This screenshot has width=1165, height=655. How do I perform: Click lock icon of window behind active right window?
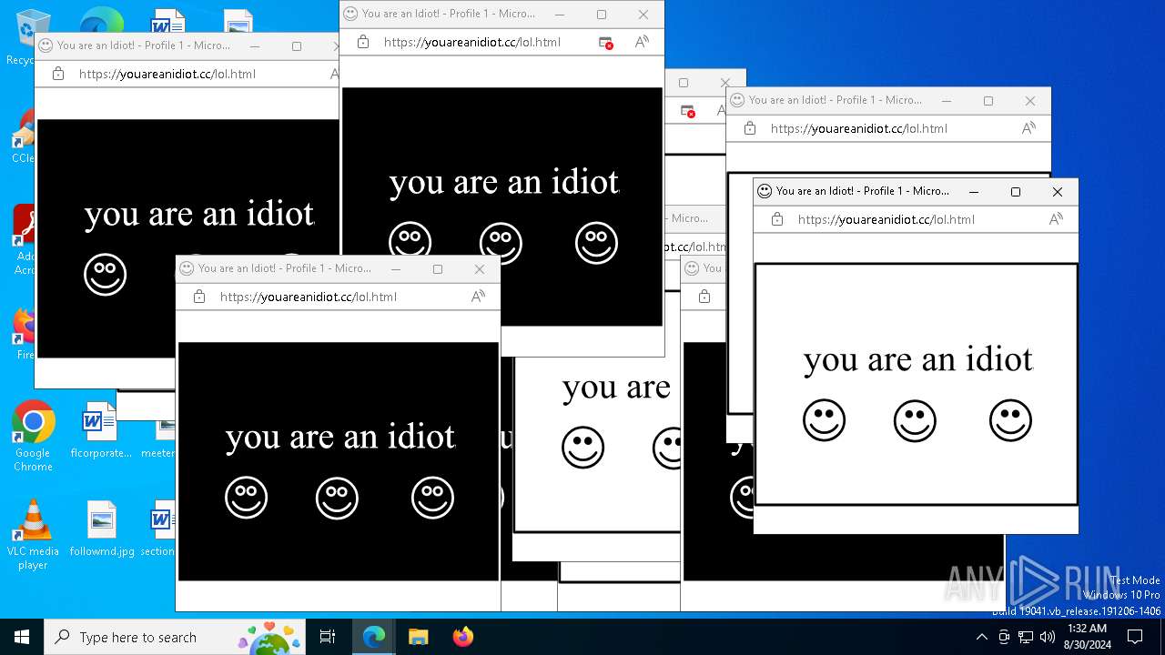point(750,128)
